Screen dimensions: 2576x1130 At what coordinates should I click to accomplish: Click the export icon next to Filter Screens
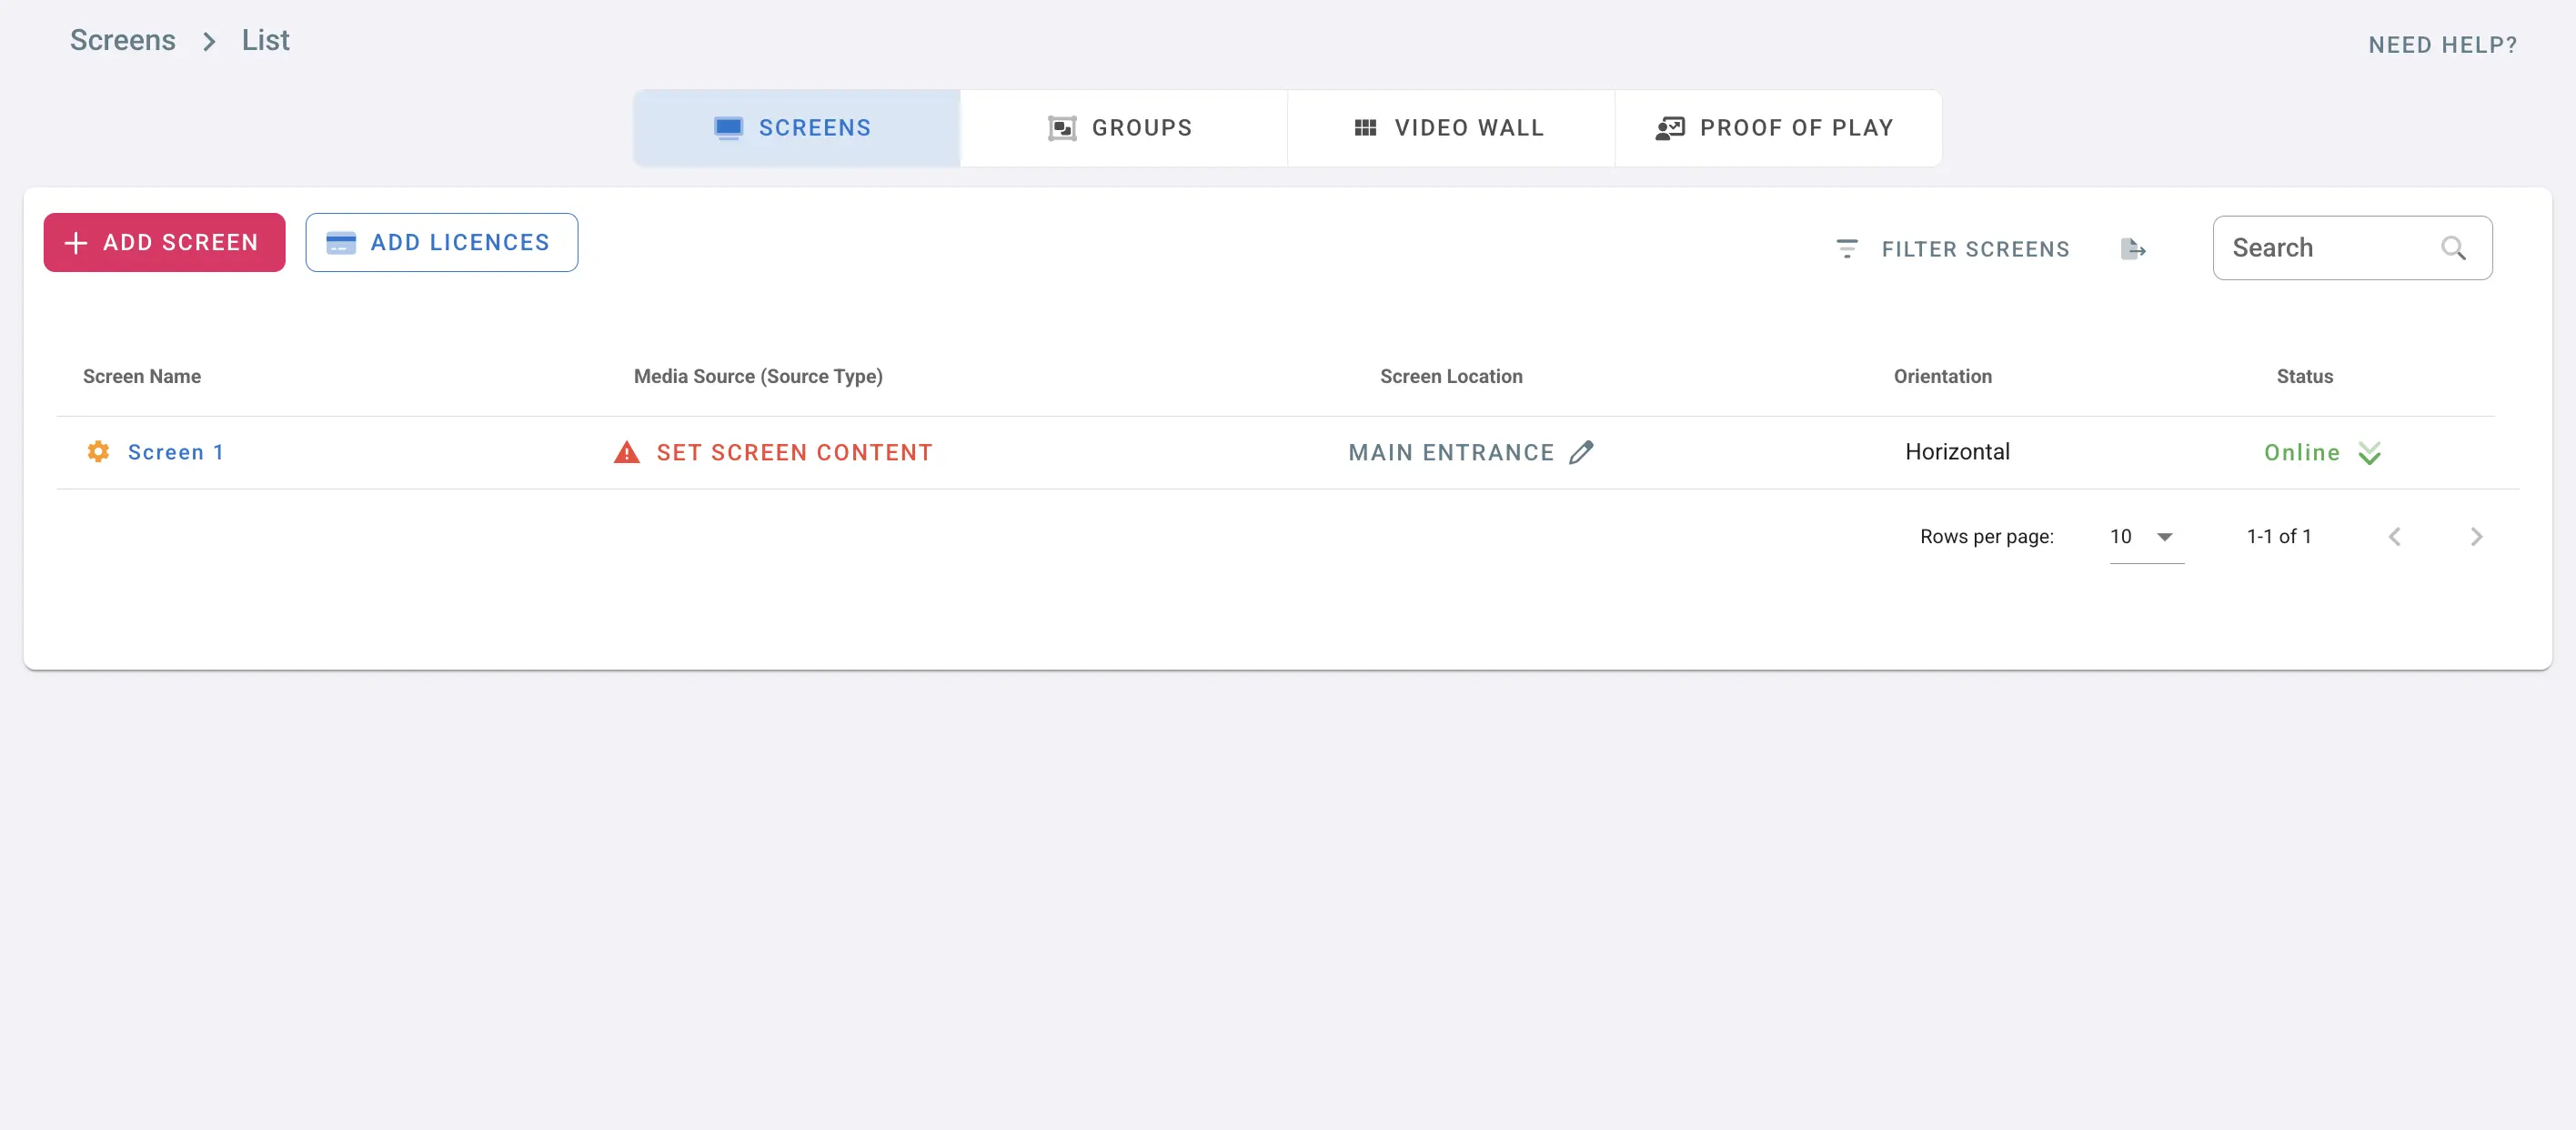pos(2132,249)
